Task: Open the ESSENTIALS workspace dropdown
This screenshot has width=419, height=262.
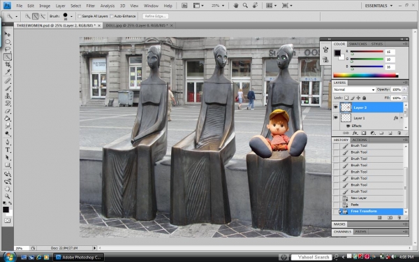Action: point(378,6)
